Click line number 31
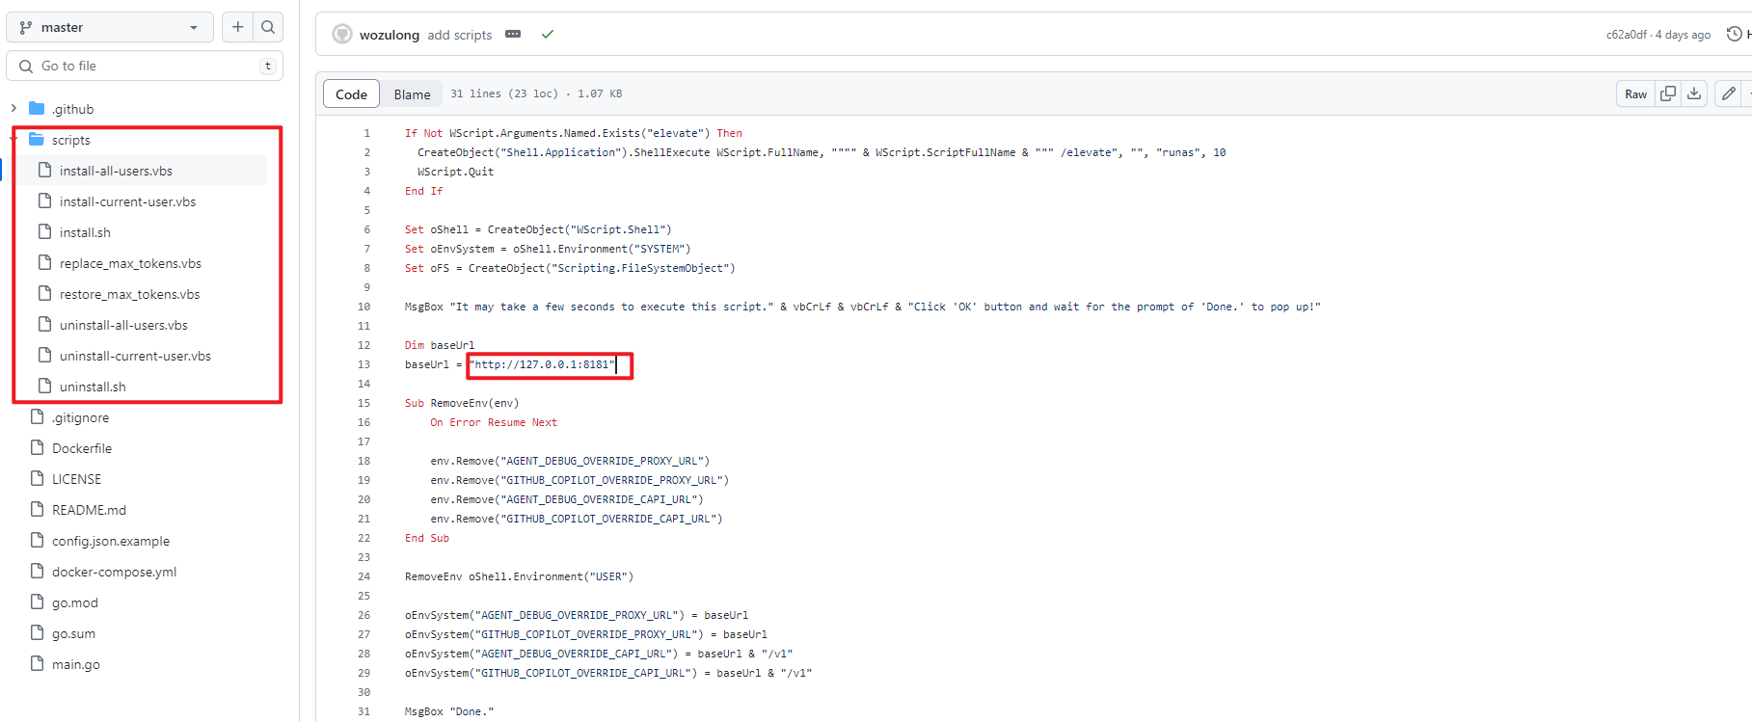1752x722 pixels. (x=364, y=711)
